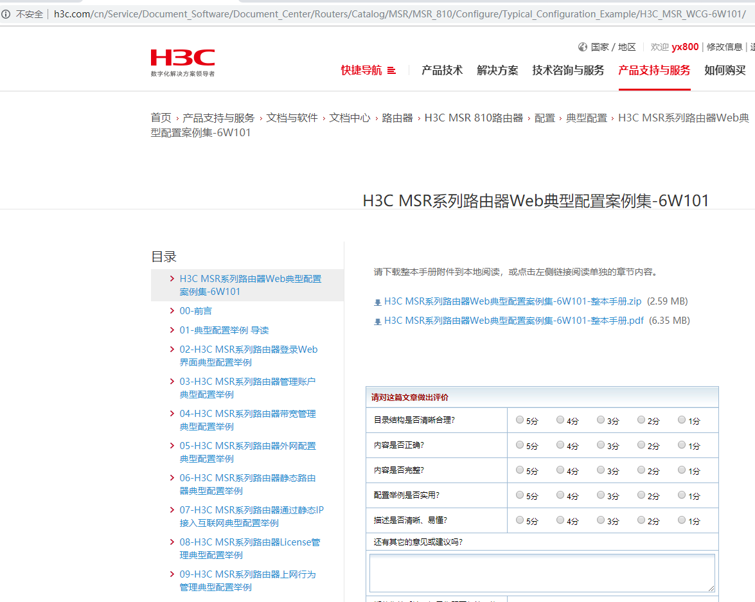The width and height of the screenshot is (755, 602).
Task: Click 文档中心 breadcrumb link
Action: tap(350, 118)
